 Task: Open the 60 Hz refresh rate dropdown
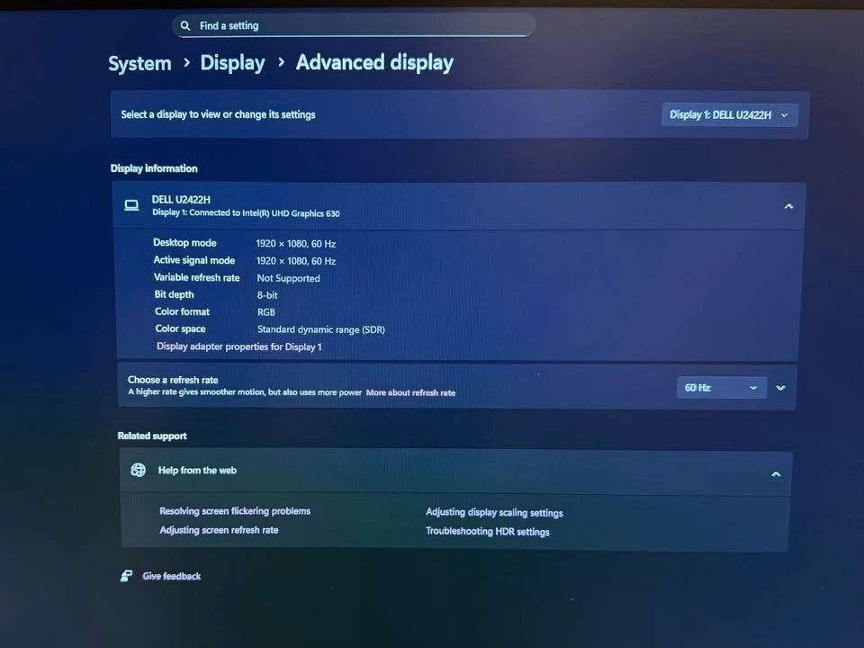721,388
